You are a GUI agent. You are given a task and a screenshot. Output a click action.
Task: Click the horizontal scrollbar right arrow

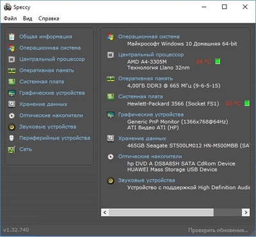coord(246,212)
